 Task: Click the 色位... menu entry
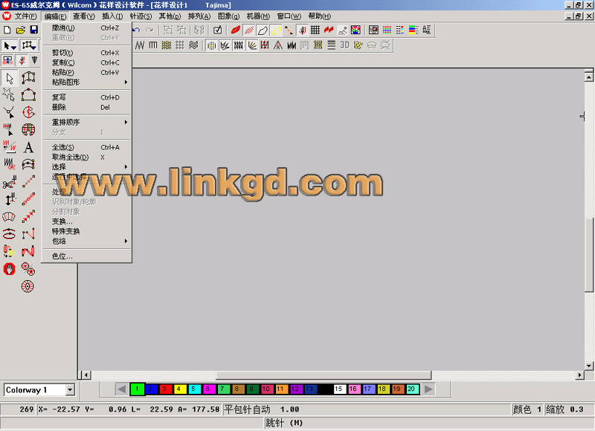tap(62, 256)
